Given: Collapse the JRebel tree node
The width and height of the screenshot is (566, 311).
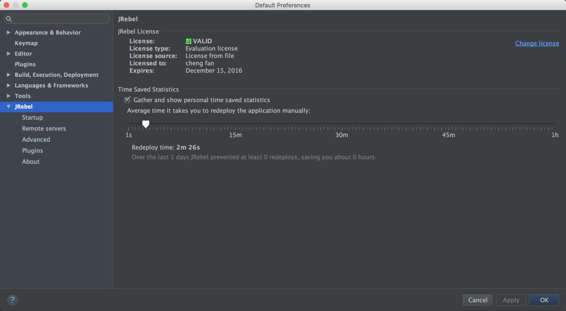Looking at the screenshot, I should point(9,107).
